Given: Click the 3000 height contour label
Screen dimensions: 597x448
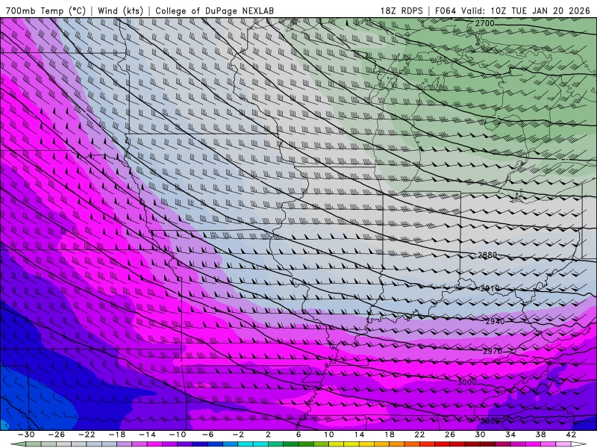Looking at the screenshot, I should pyautogui.click(x=467, y=382).
